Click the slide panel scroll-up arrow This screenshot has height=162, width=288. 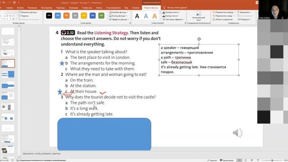[x=19, y=26]
